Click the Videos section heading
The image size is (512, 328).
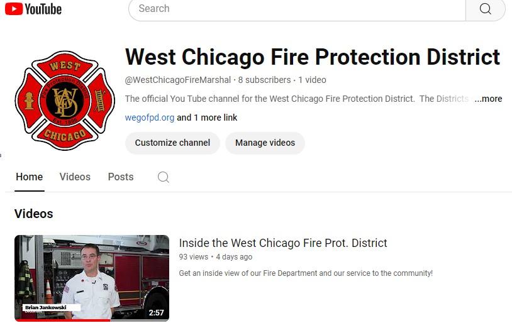(x=33, y=214)
